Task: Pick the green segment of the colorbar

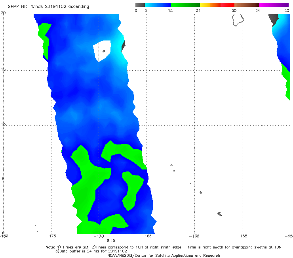Action: tap(185, 5)
